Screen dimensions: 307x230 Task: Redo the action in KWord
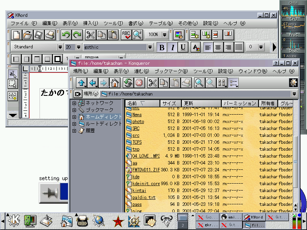pyautogui.click(x=77, y=35)
